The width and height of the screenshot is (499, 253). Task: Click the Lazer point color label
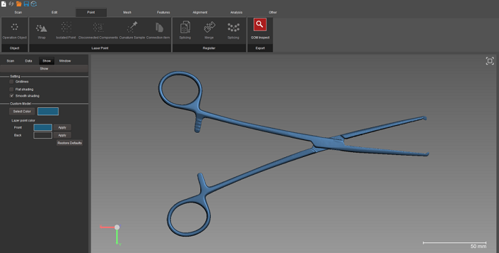click(x=24, y=120)
